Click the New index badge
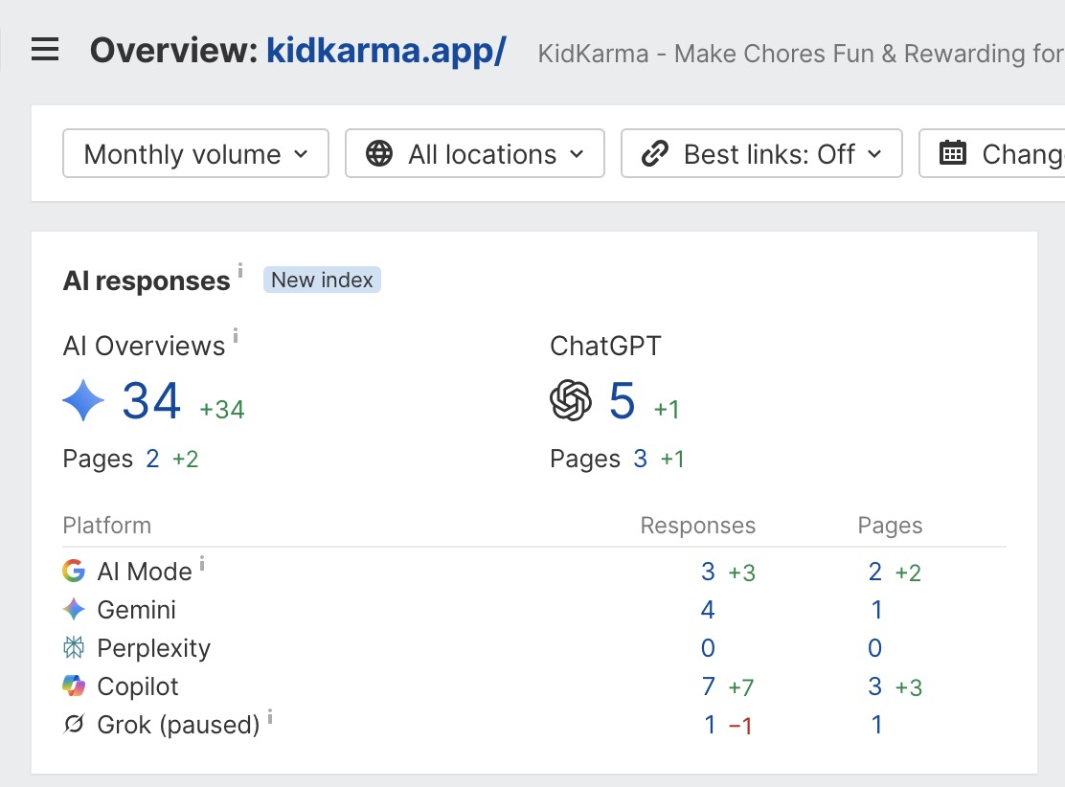The height and width of the screenshot is (787, 1065). 322,280
